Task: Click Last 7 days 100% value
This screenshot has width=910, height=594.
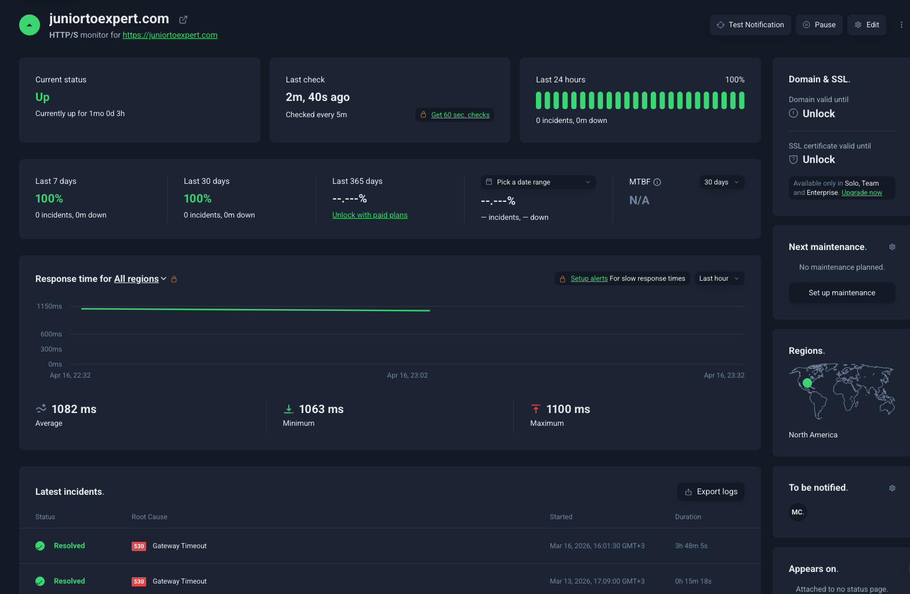Action: click(x=49, y=198)
